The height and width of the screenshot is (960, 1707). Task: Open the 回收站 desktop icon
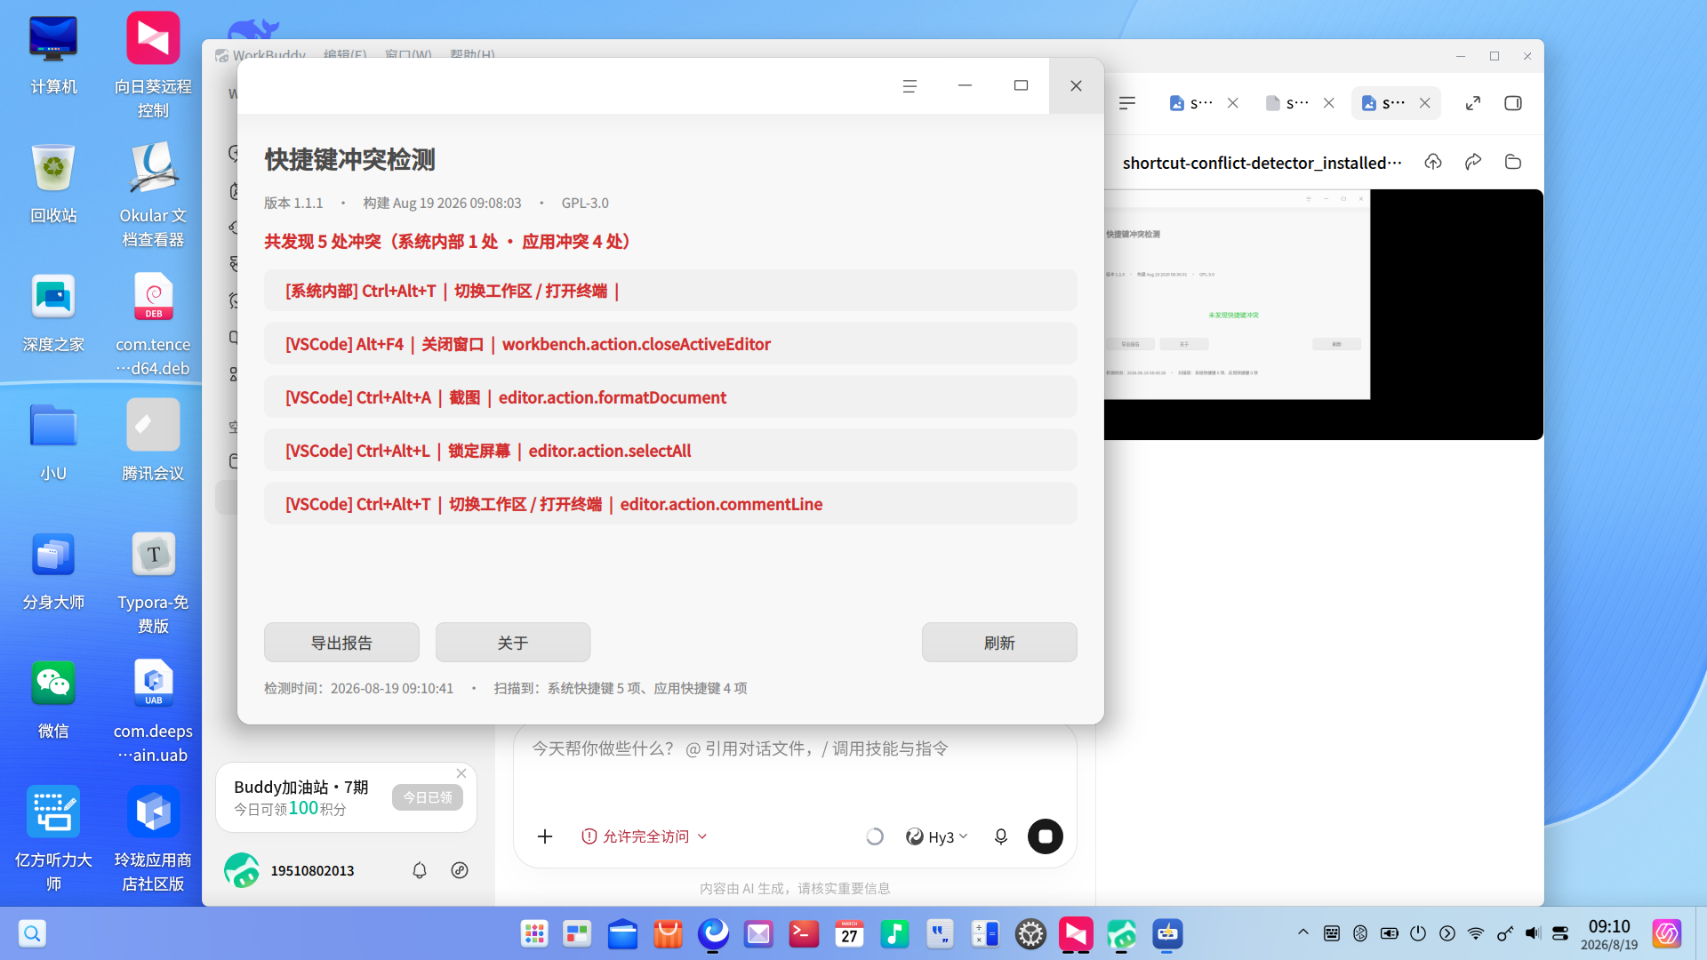[53, 184]
